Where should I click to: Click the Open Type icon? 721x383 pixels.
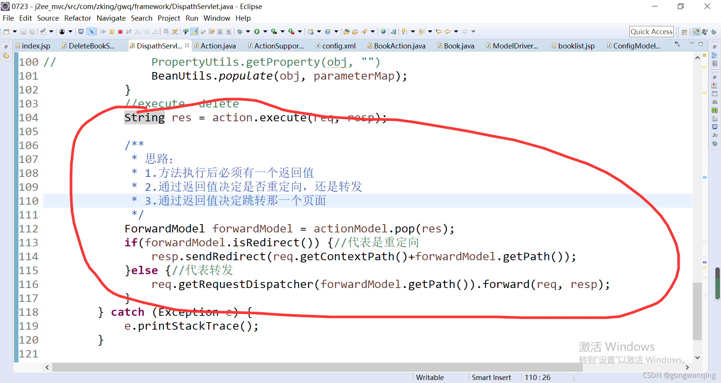coord(347,32)
